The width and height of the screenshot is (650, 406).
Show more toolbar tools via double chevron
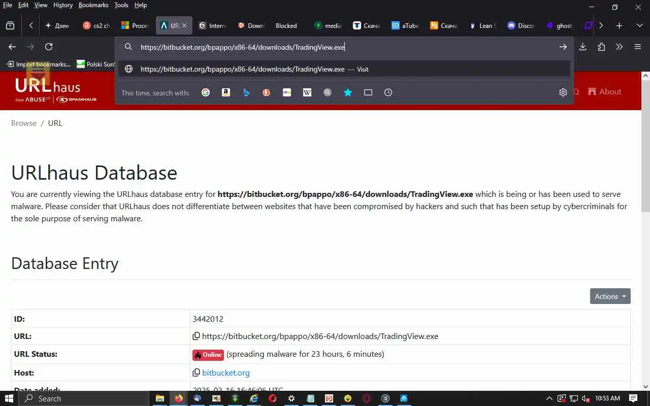click(x=619, y=47)
